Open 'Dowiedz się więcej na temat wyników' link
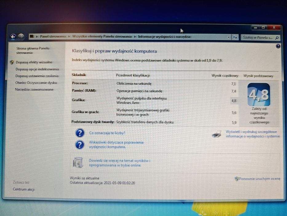The width and height of the screenshot is (287, 216). 120,163
